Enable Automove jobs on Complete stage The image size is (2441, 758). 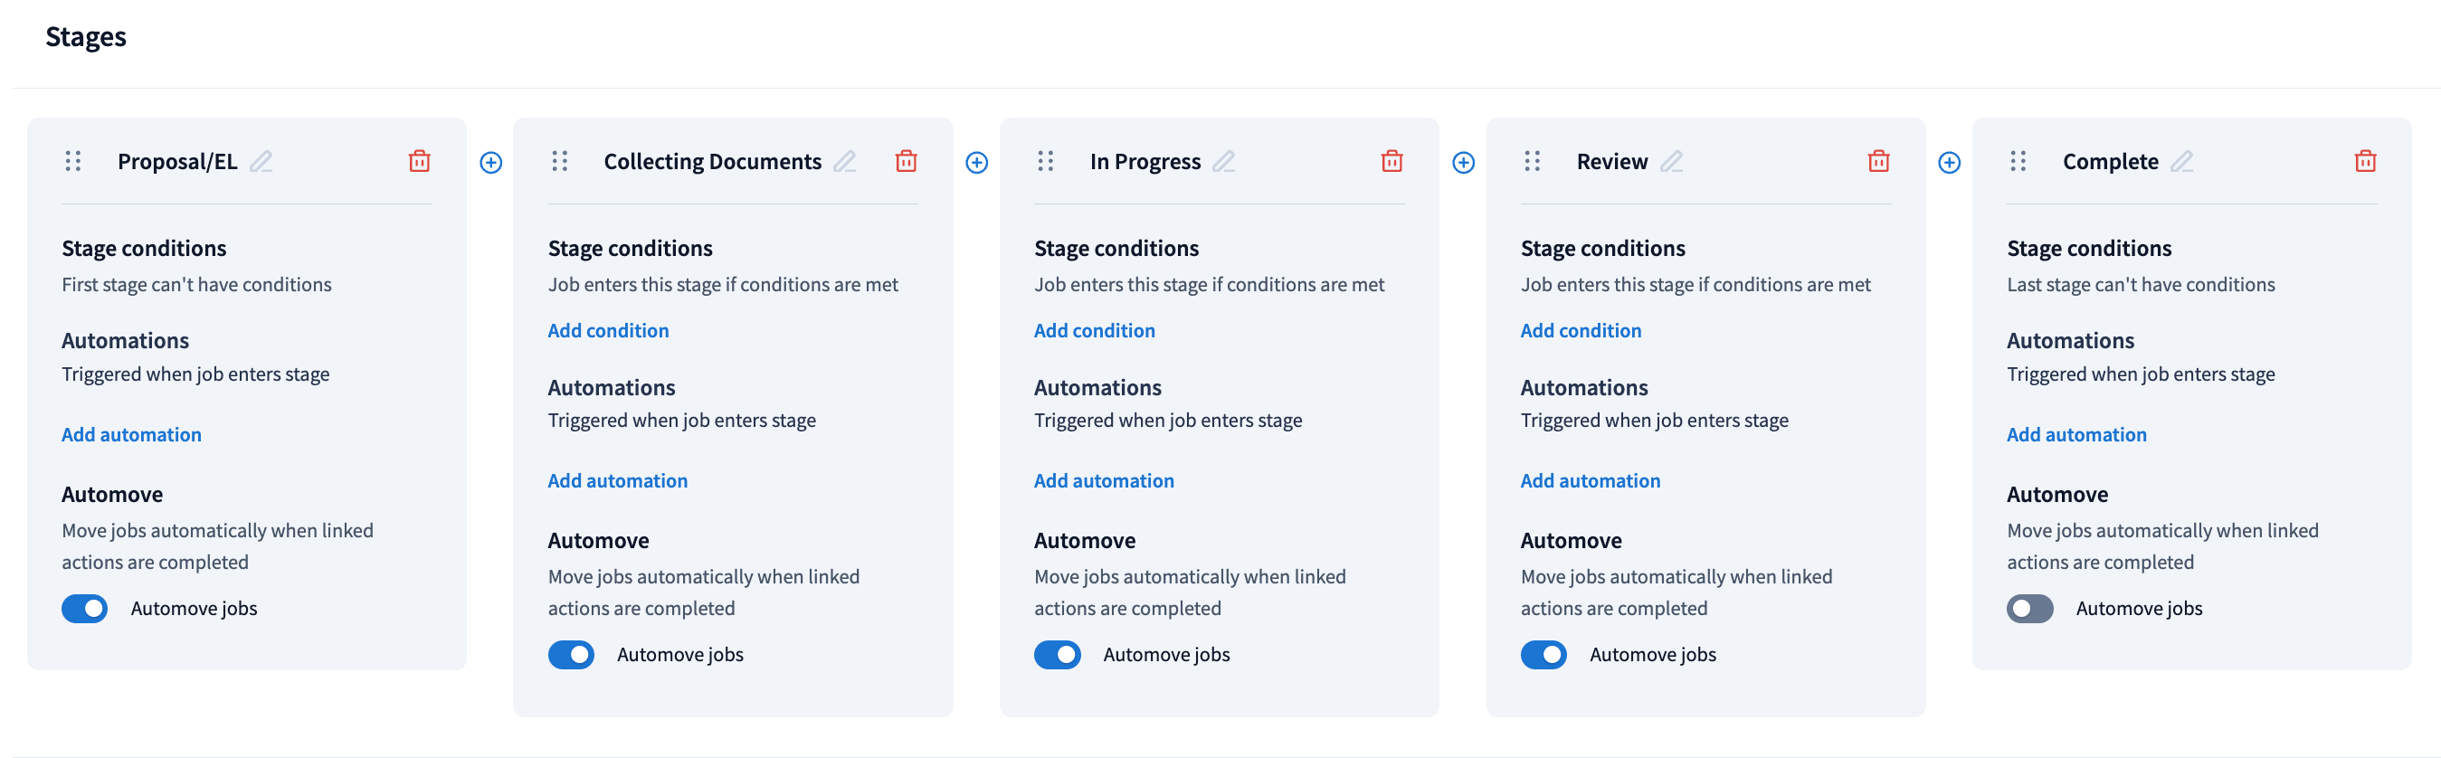point(2028,608)
